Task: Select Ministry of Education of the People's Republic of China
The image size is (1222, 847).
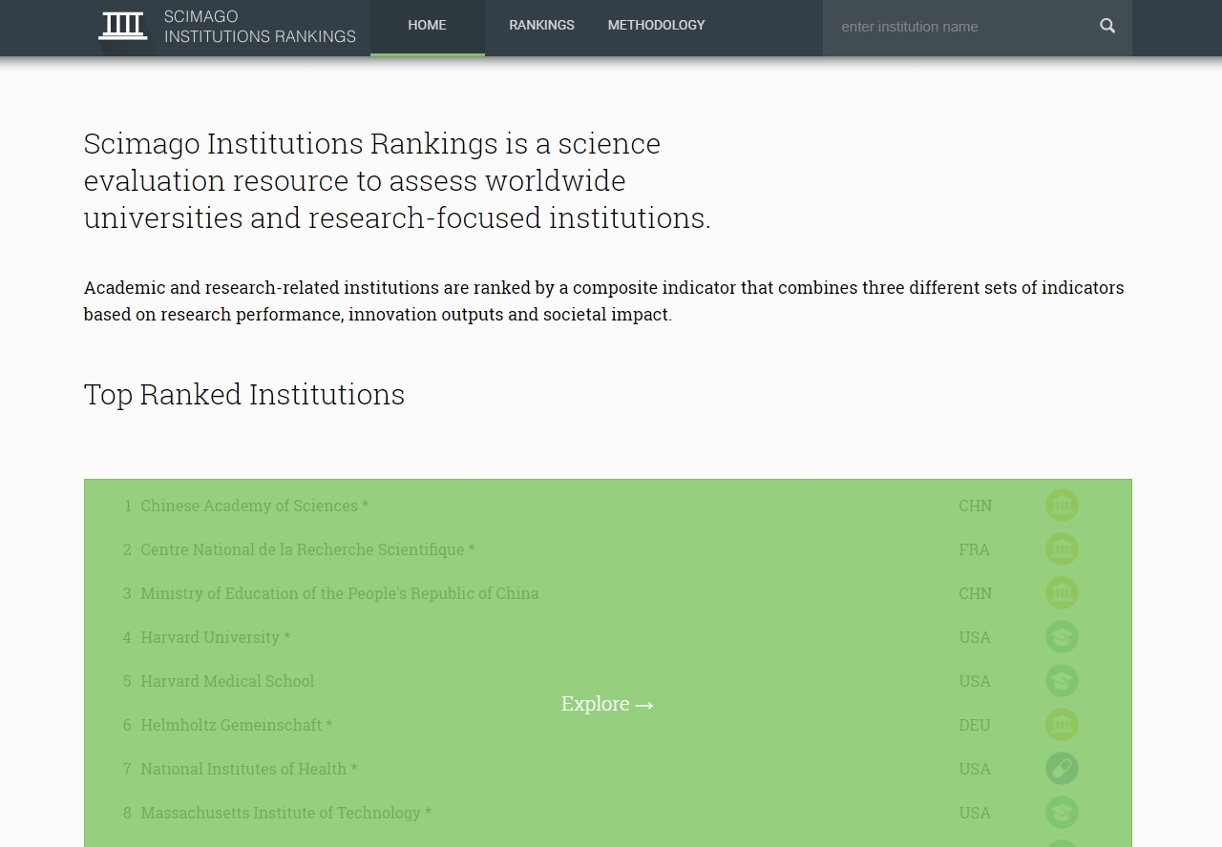Action: pyautogui.click(x=340, y=593)
